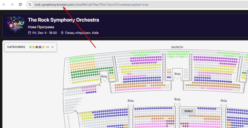Reload the page with refresh icon
This screenshot has width=248, height=128.
click(20, 5)
